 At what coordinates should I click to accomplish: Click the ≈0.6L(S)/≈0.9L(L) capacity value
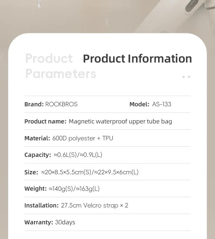[78, 155]
